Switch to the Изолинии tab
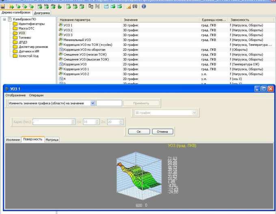The height and width of the screenshot is (214, 276). point(13,140)
